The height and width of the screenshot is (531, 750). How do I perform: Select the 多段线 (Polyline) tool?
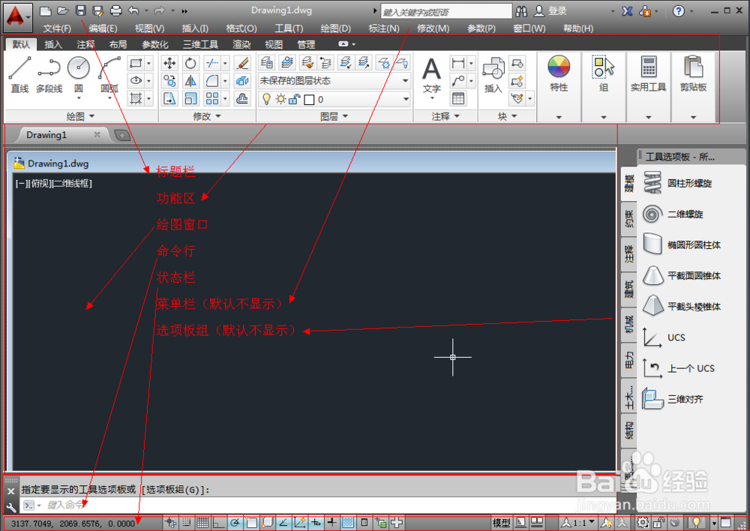[x=49, y=73]
